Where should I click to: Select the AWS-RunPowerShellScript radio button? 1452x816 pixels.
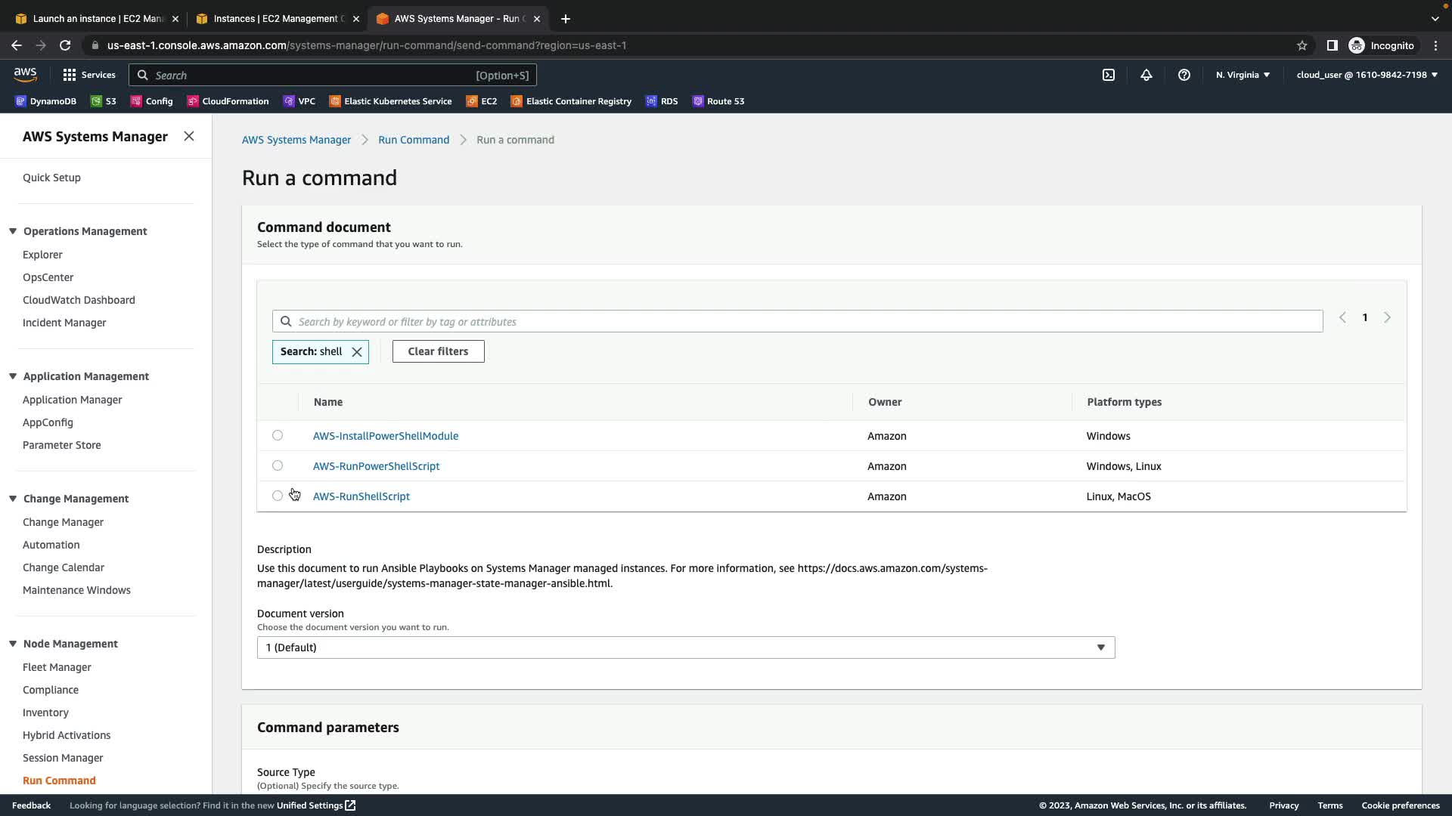(x=278, y=466)
